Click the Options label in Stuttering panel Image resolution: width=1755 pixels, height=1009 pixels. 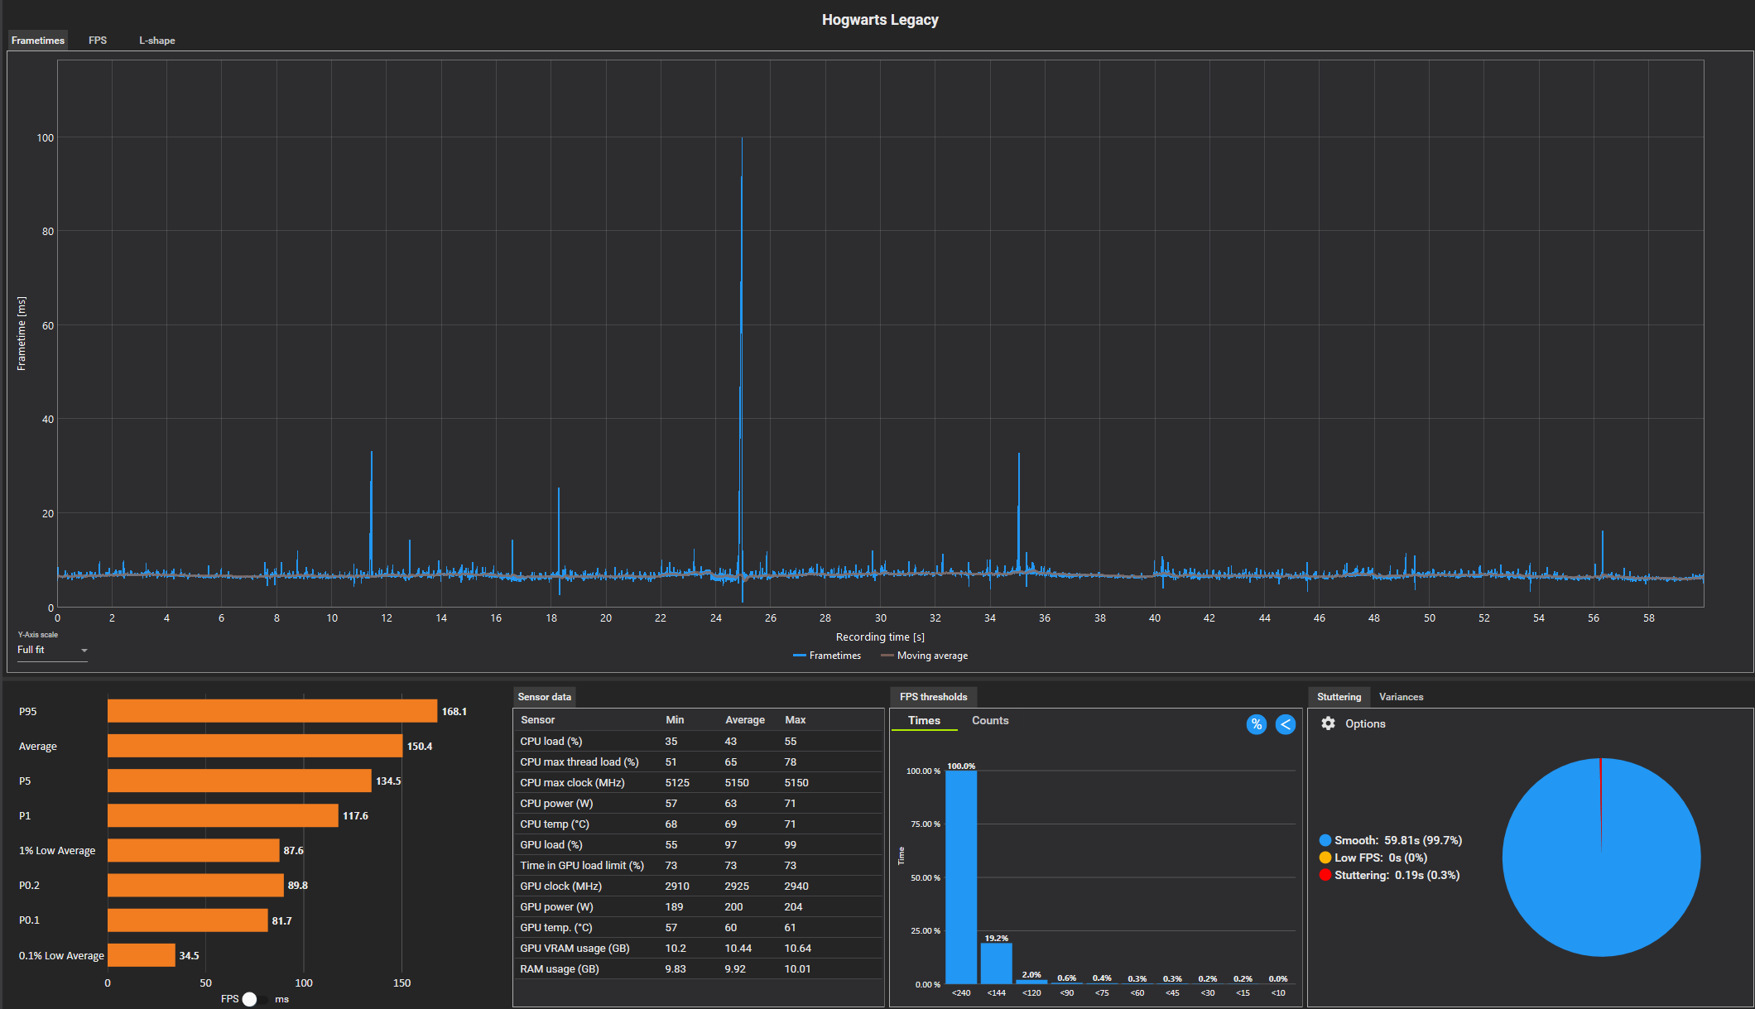(x=1364, y=723)
